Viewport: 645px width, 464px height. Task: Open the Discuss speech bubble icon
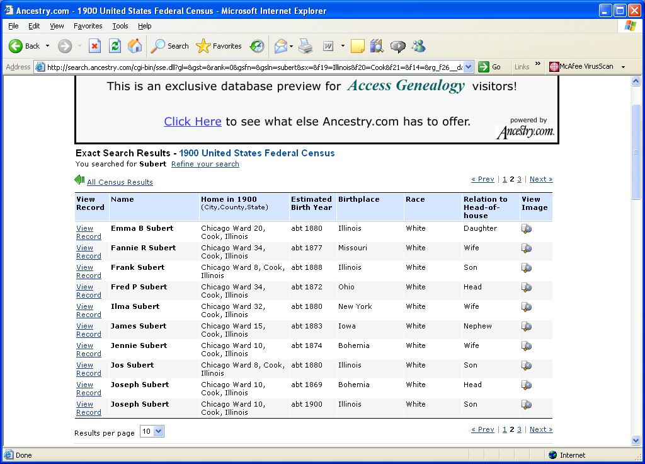[x=398, y=46]
